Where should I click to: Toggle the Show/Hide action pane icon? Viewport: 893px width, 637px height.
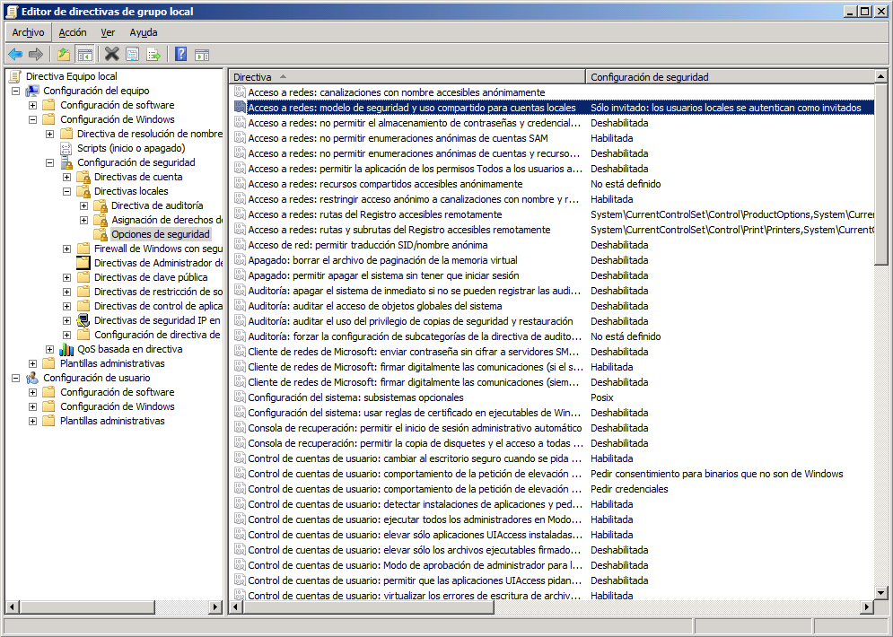point(202,54)
